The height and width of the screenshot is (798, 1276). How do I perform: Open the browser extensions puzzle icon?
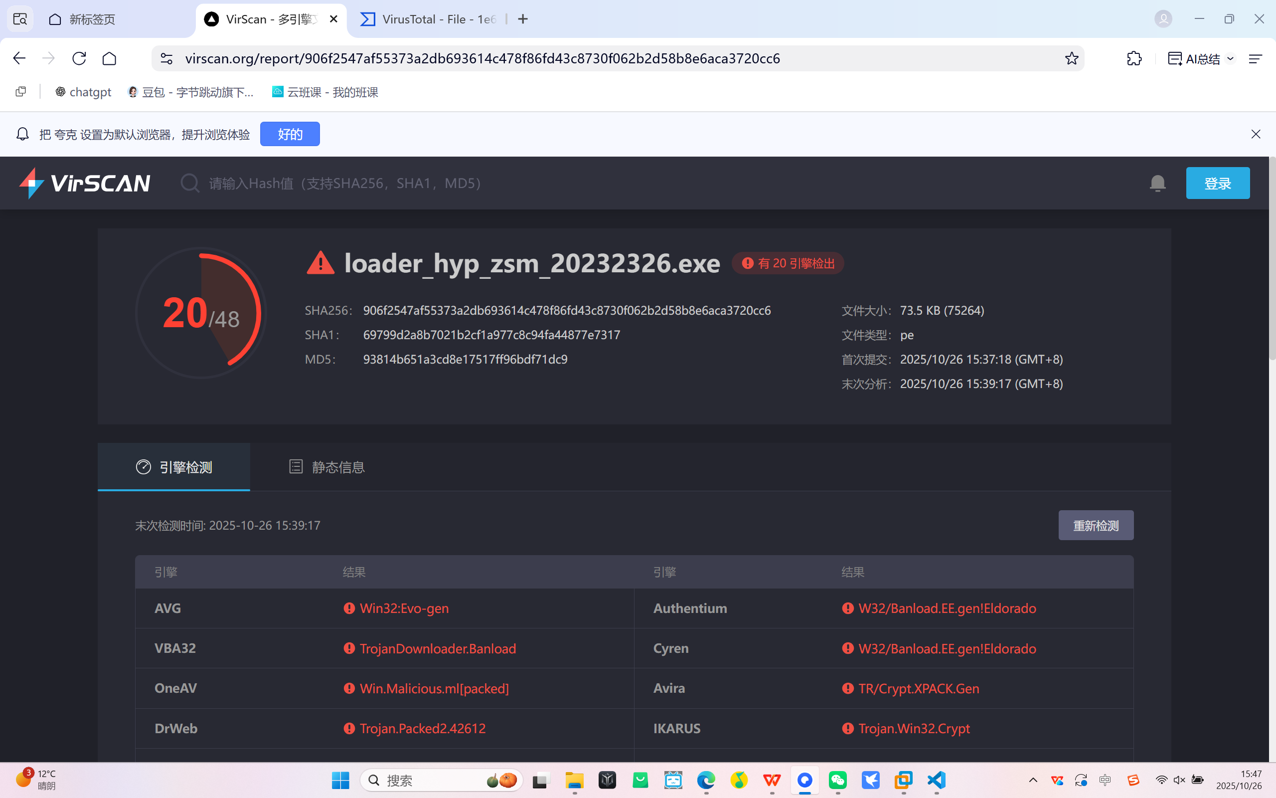[1133, 58]
